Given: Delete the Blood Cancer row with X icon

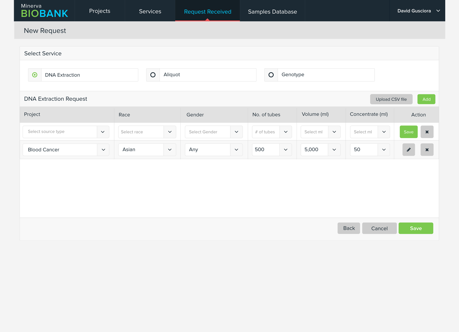Looking at the screenshot, I should [427, 150].
